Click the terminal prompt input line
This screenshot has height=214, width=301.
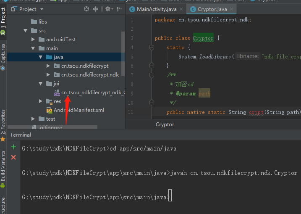coord(97,197)
